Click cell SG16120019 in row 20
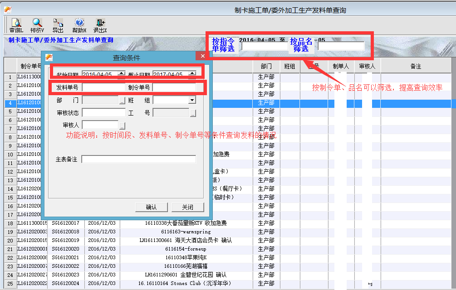 tap(66, 240)
